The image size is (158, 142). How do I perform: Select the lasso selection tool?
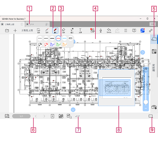(72, 30)
